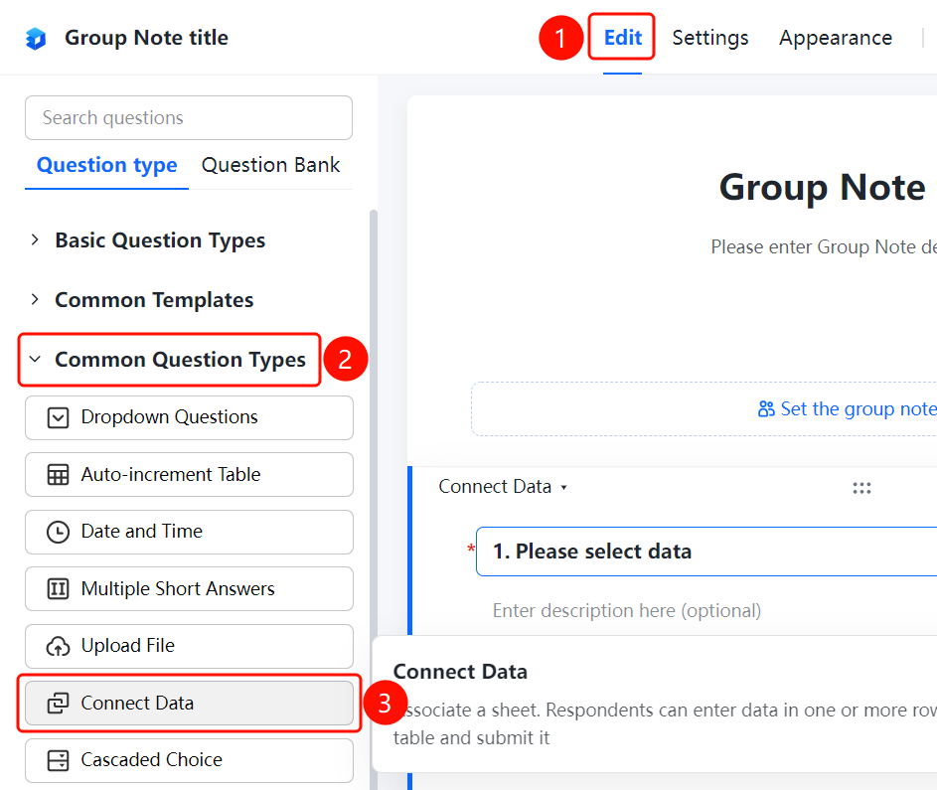Click the Auto-increment Table grid icon
This screenshot has width=937, height=790.
point(58,475)
